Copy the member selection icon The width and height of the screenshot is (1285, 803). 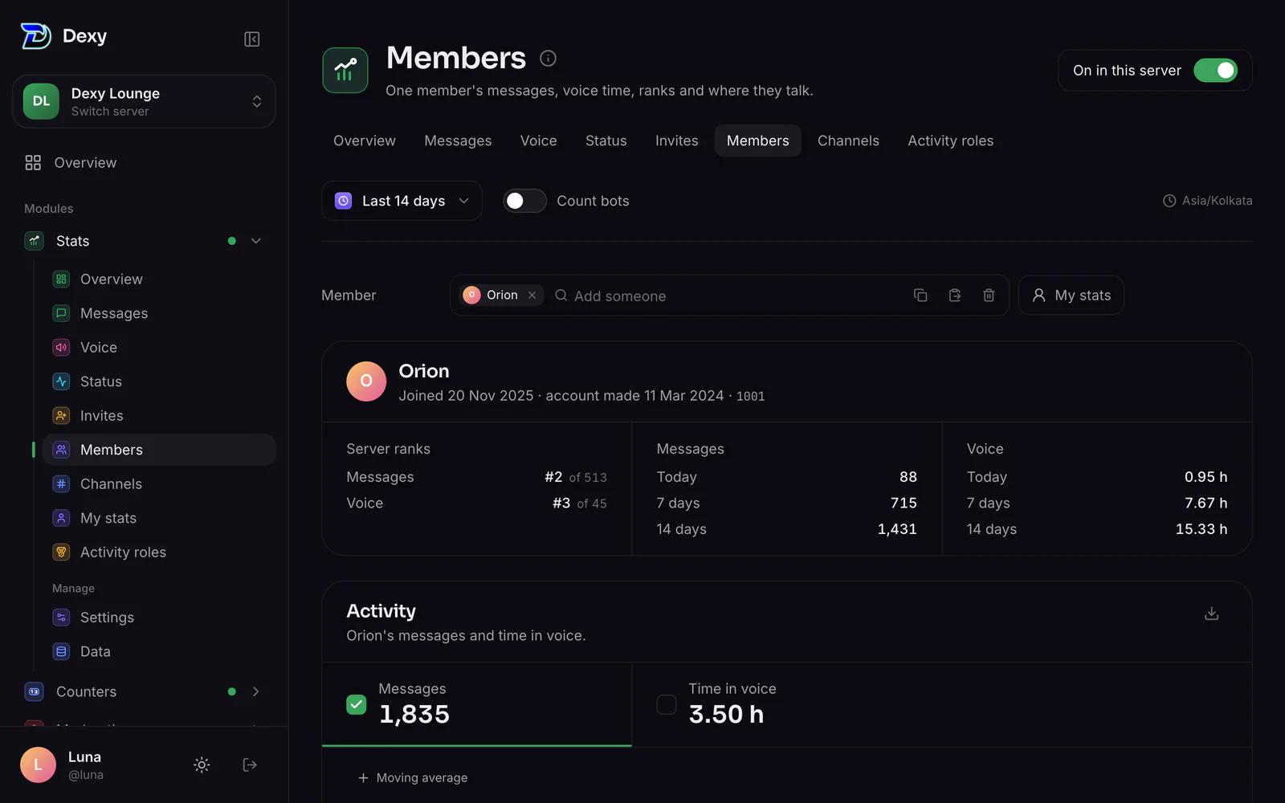coord(920,296)
